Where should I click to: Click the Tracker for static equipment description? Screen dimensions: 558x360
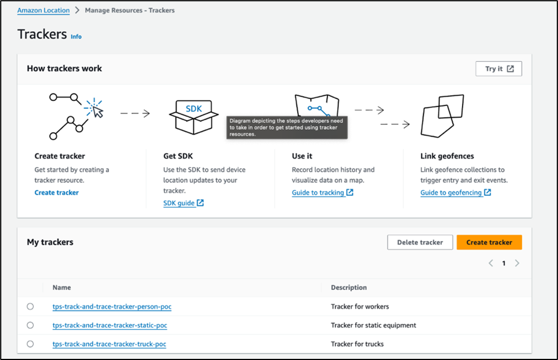[373, 325]
